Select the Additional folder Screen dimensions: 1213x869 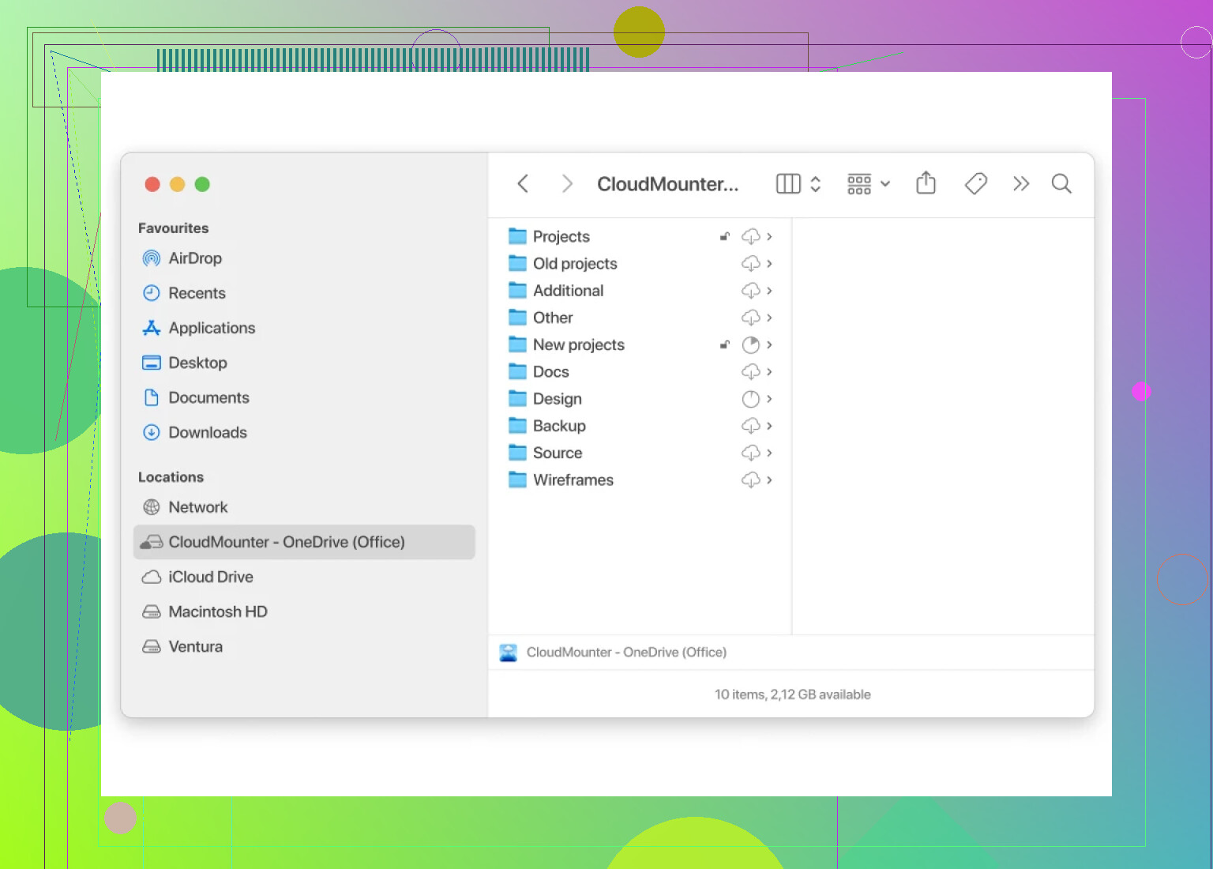(640, 291)
